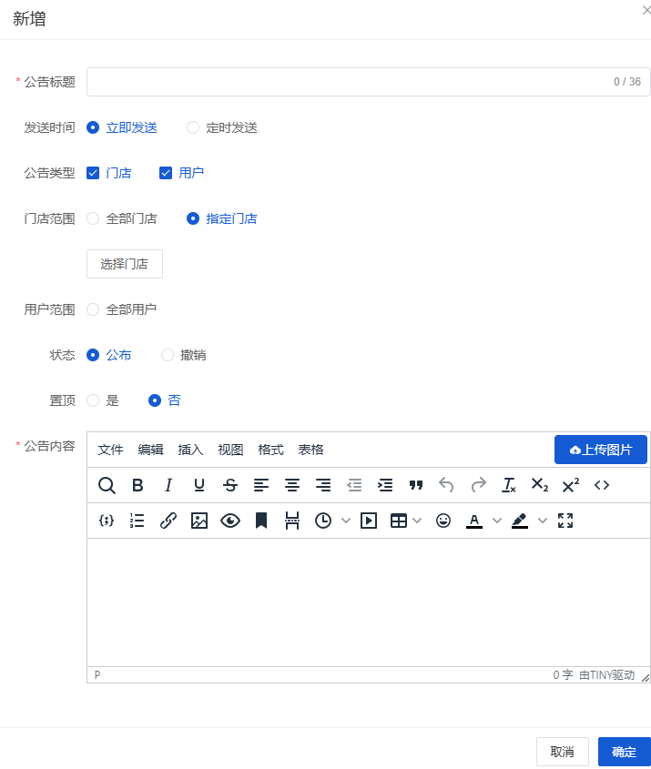Click the 上传图片 upload button
Image resolution: width=651 pixels, height=769 pixels.
click(601, 450)
